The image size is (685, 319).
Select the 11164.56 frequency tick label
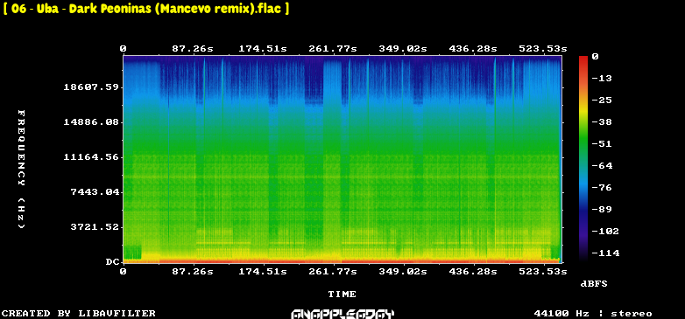pyautogui.click(x=91, y=157)
